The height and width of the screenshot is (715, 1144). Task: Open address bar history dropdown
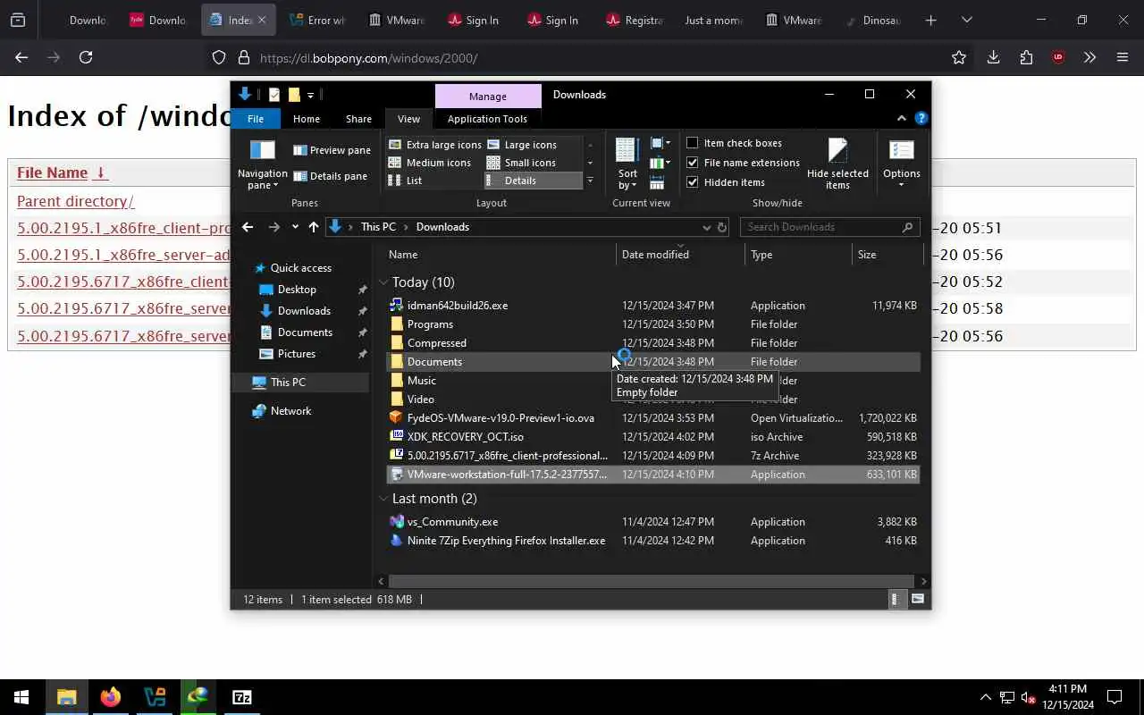tap(706, 227)
